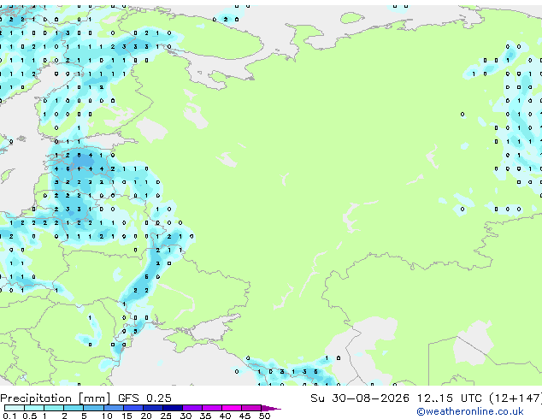Viewport: 542px width, 419px height.
Task: Click the '50' legend scale label
Action: pos(264,416)
